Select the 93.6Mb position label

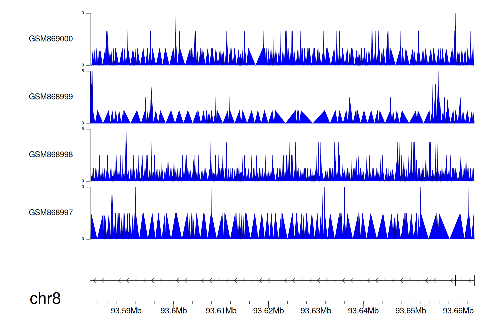[174, 311]
